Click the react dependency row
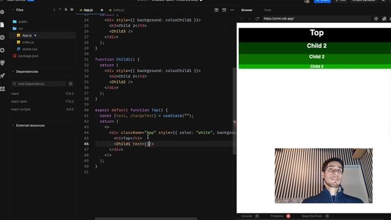The height and width of the screenshot is (220, 391). pos(42,94)
